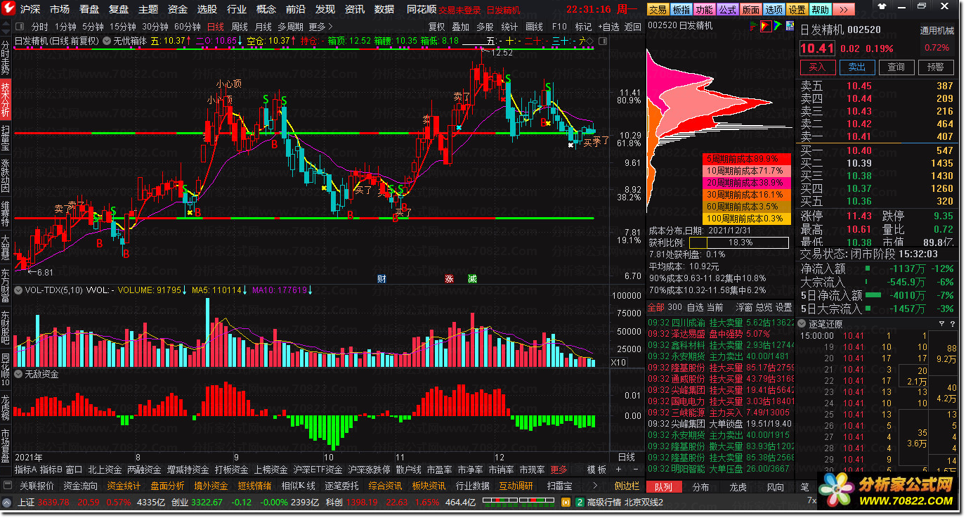The image size is (966, 518).
Task: Click the filter funnel icon in 逐笔还原 header
Action: click(x=941, y=324)
